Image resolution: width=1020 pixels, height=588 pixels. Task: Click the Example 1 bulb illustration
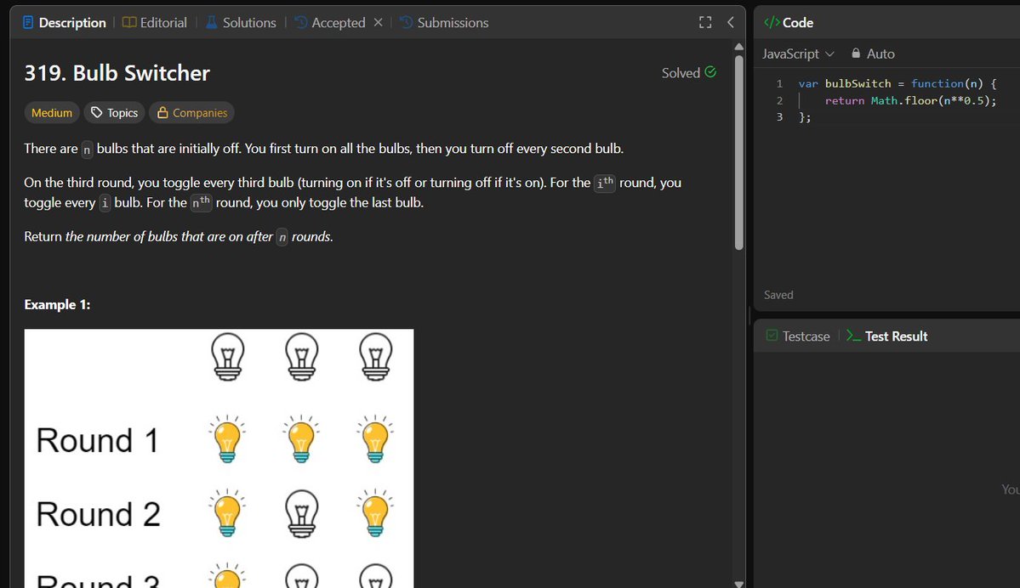click(219, 458)
